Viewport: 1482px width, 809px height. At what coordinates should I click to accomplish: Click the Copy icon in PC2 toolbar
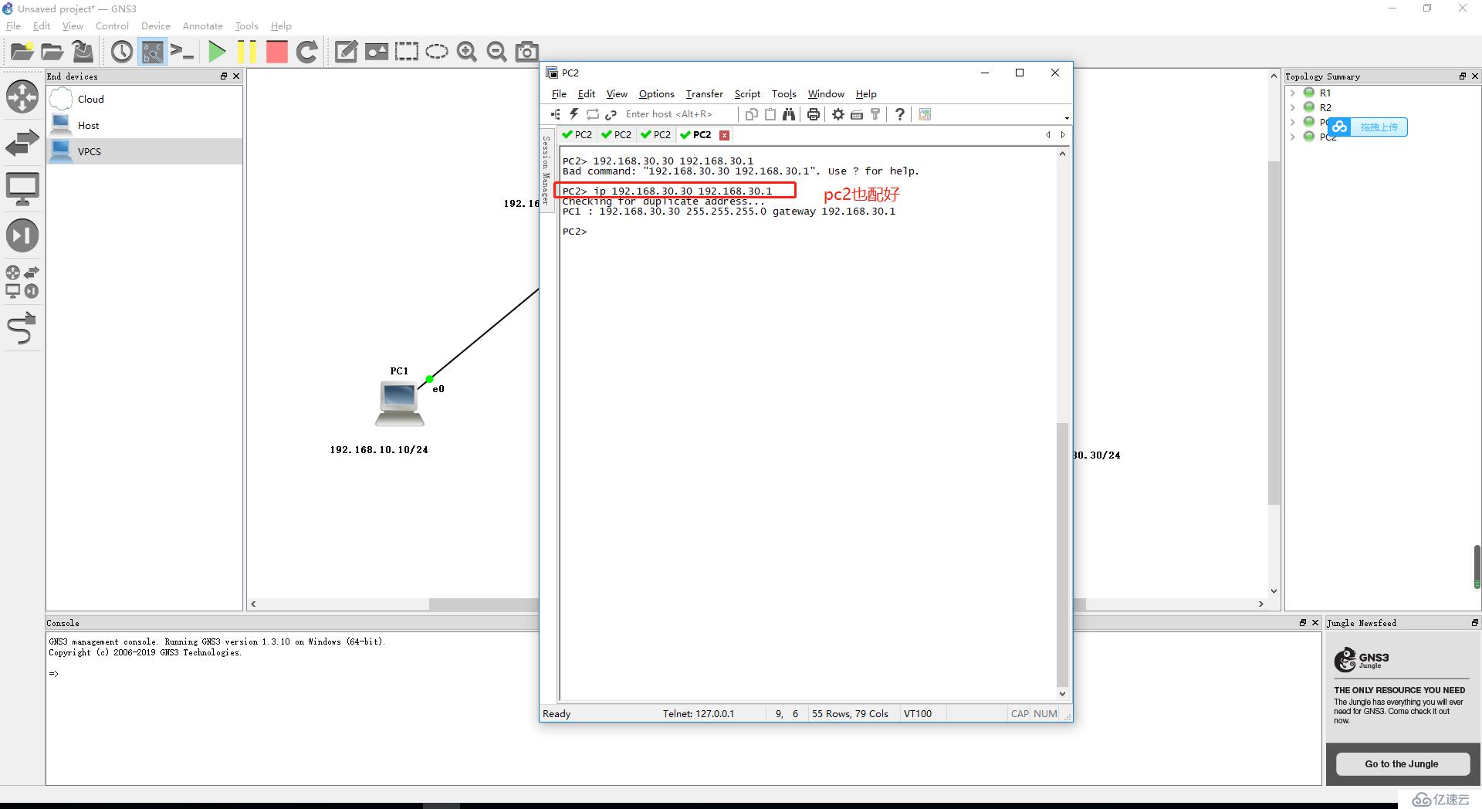click(x=751, y=114)
